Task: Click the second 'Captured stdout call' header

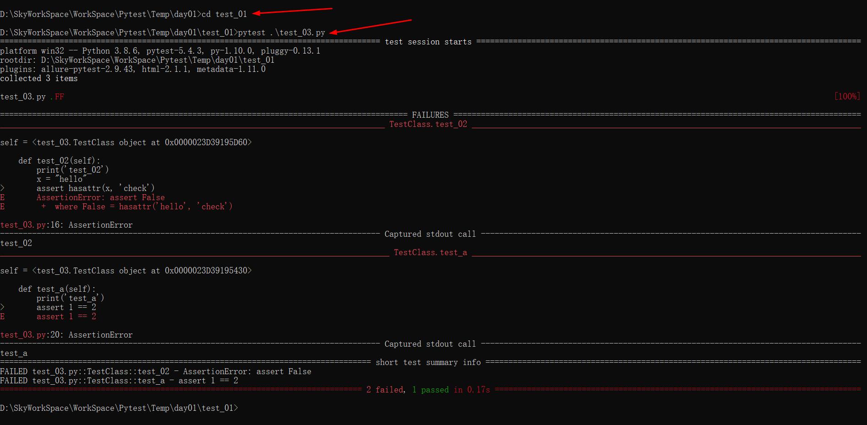Action: [430, 344]
